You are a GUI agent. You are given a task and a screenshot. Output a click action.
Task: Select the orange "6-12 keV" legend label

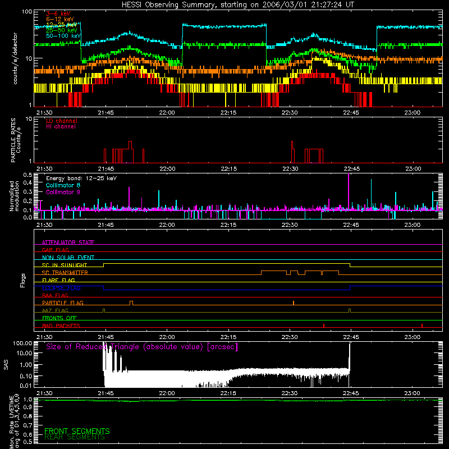pyautogui.click(x=60, y=19)
